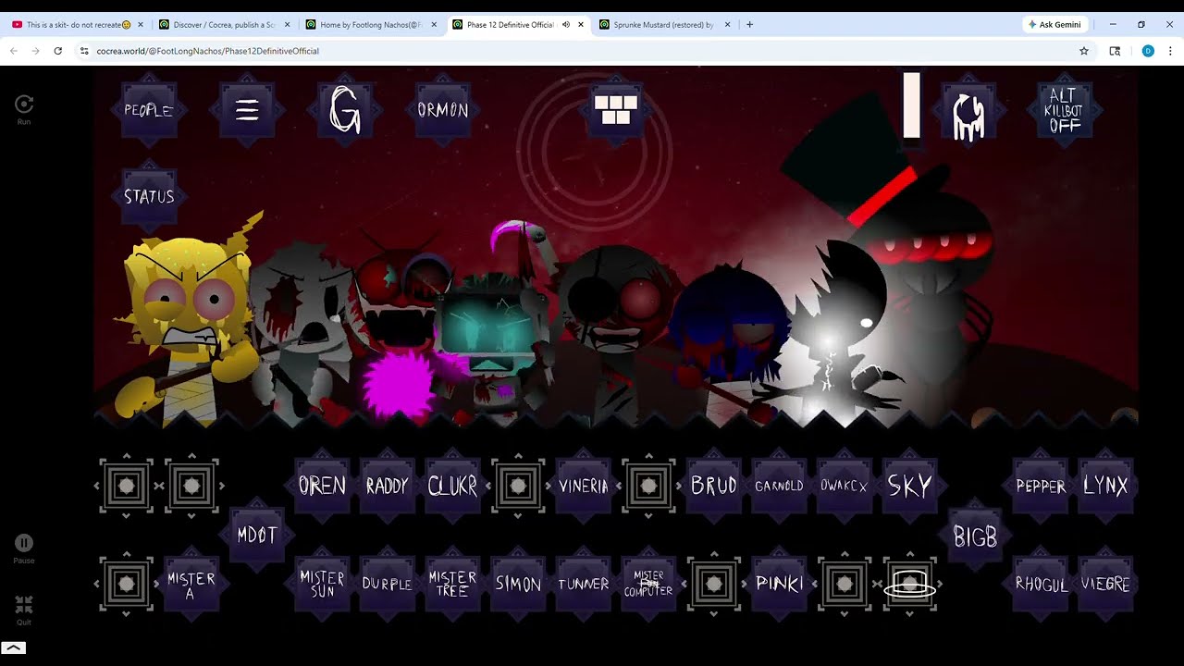Choose the OWAKCX character tile
Viewport: 1184px width, 666px height.
[844, 486]
